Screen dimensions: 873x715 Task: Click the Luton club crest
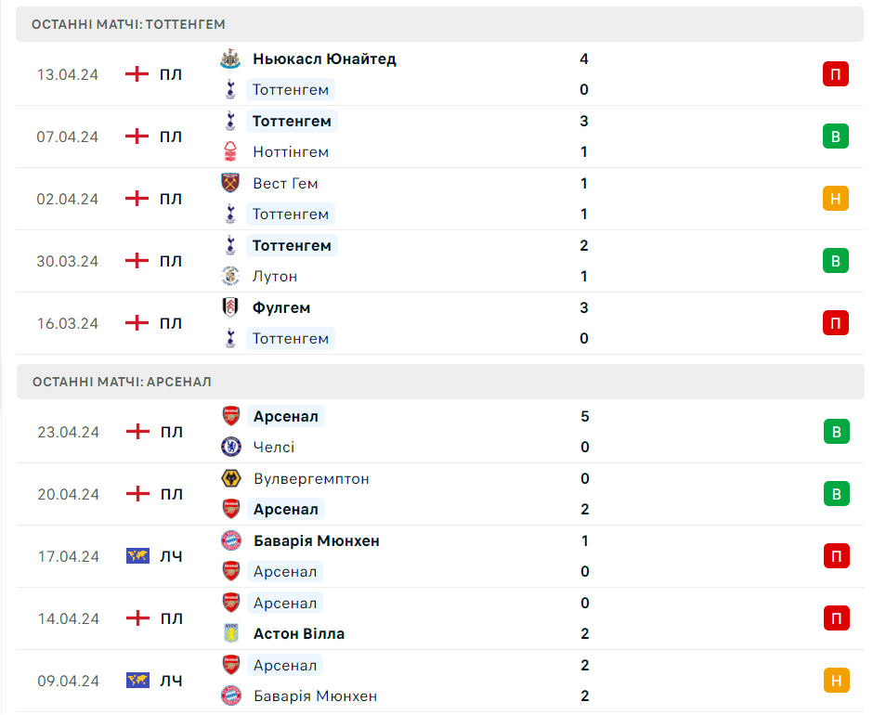click(x=230, y=276)
